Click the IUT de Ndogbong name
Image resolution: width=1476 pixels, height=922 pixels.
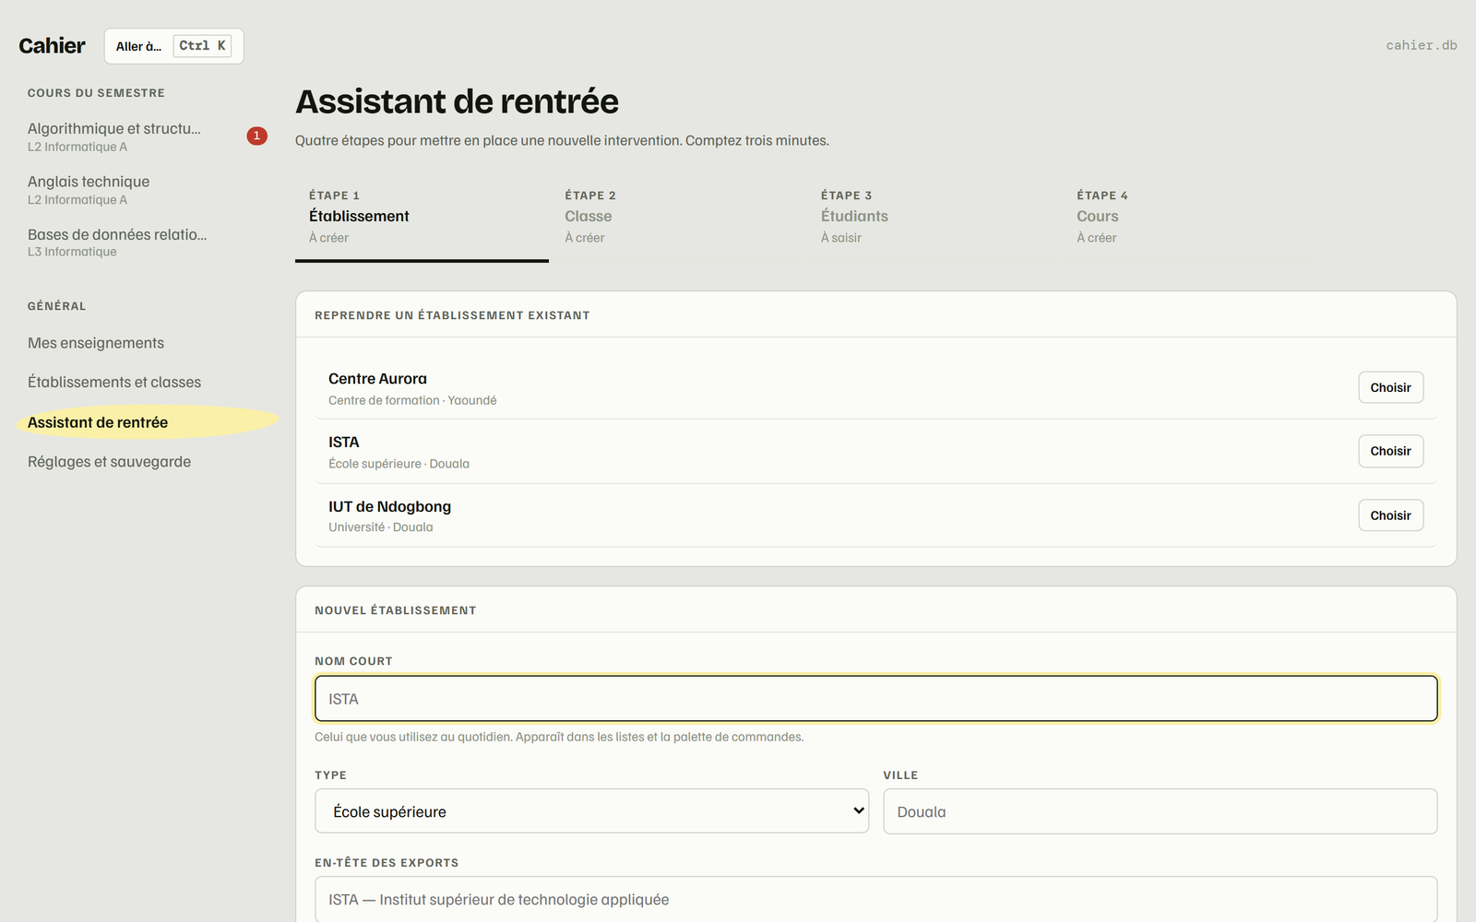pyautogui.click(x=389, y=506)
